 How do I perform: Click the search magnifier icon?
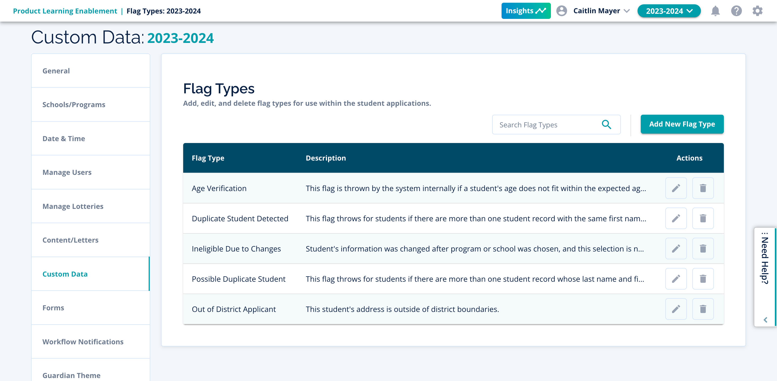606,125
